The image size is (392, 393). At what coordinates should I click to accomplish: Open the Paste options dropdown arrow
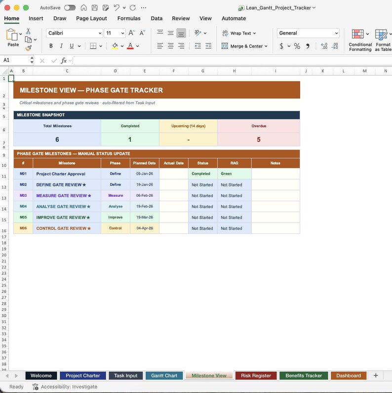[x=21, y=34]
